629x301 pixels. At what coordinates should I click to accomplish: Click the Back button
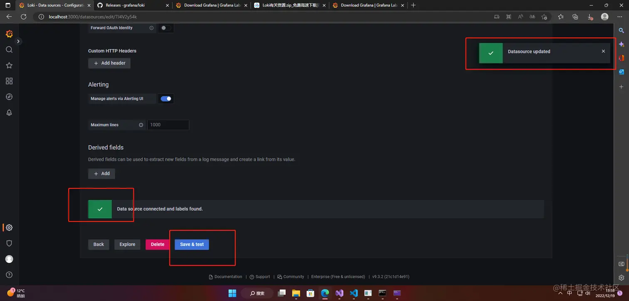99,244
